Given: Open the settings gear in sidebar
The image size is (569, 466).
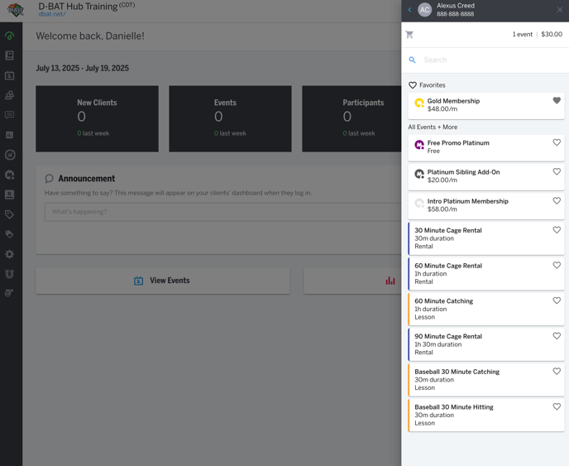Looking at the screenshot, I should [x=9, y=254].
